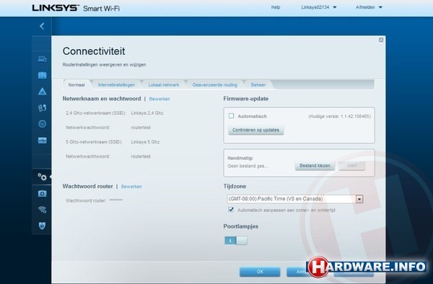Switch to the Geavanceerde routing tab
Image resolution: width=433 pixels, height=284 pixels.
pyautogui.click(x=214, y=85)
